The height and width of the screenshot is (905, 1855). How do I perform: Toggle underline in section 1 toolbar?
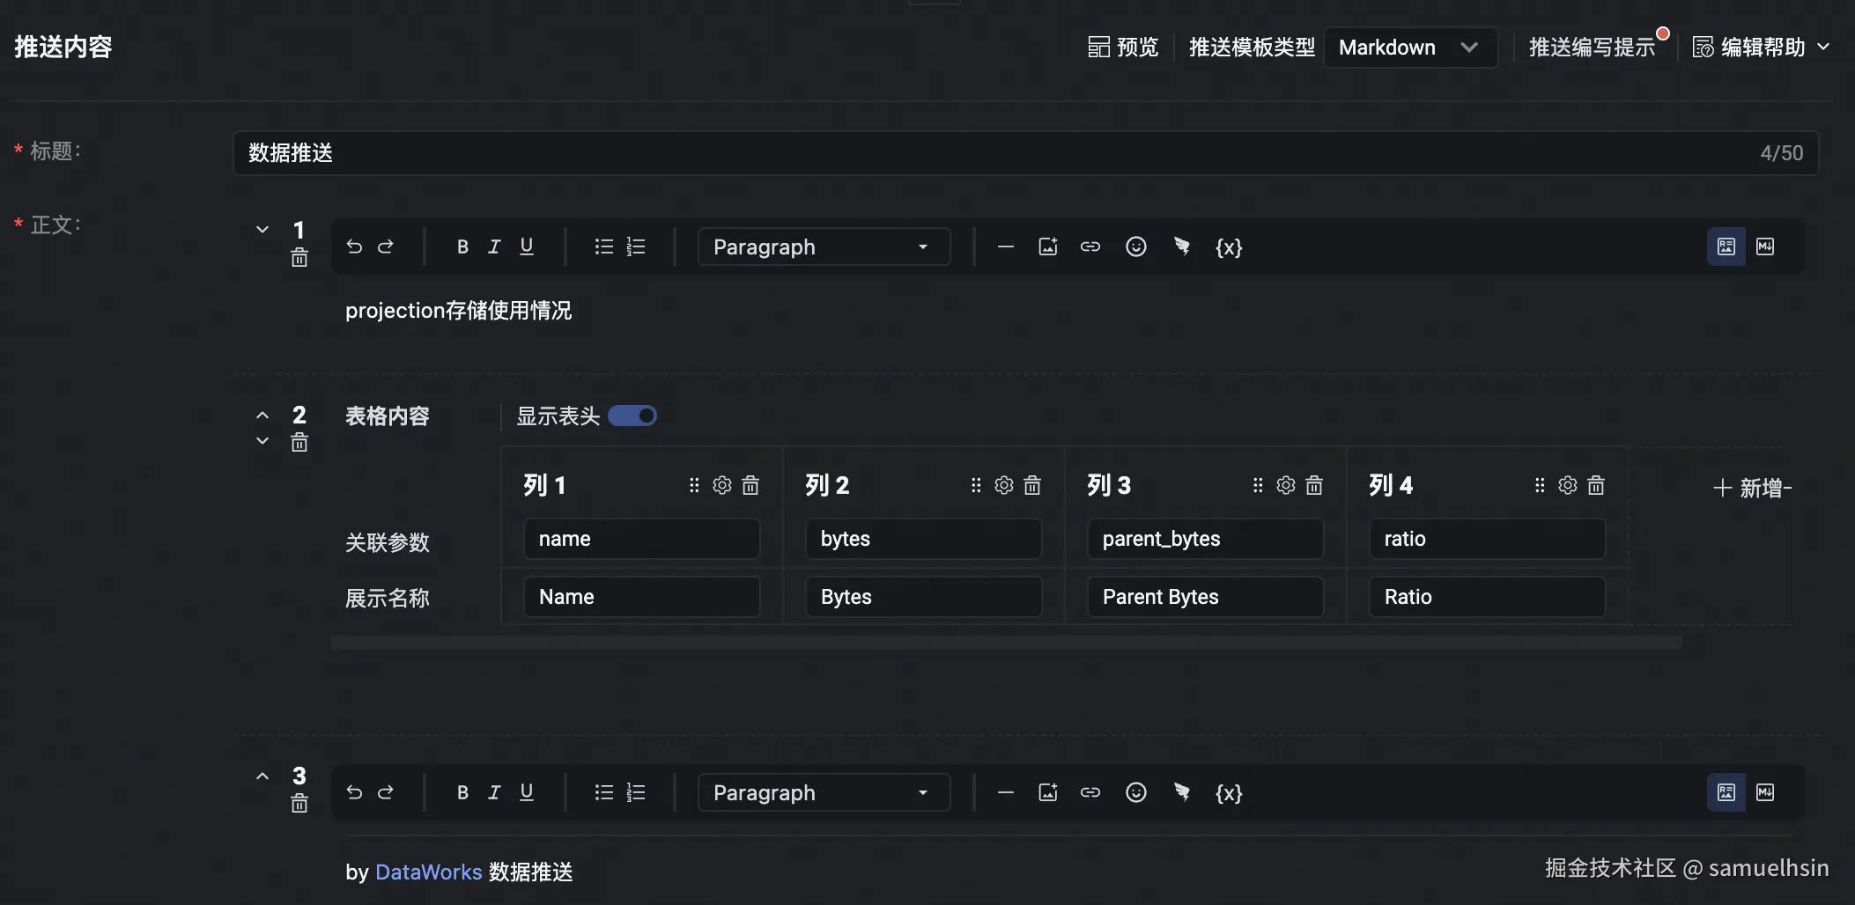(x=527, y=246)
